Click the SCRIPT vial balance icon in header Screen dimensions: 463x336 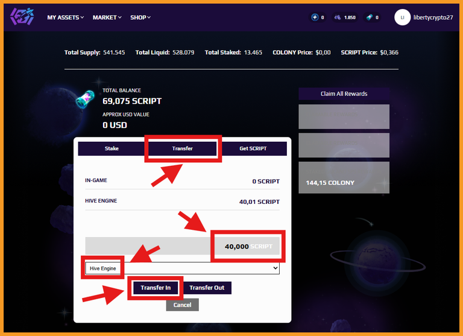click(369, 17)
